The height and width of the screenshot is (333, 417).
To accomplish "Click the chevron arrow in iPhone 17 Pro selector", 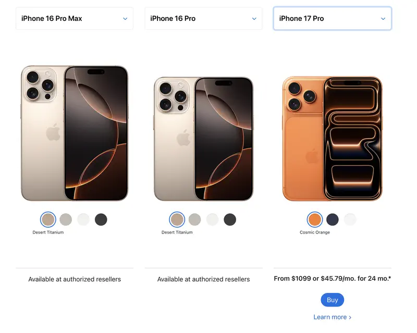I will coord(383,19).
